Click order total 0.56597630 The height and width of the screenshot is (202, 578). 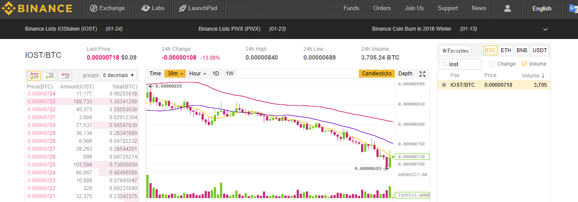click(x=122, y=125)
